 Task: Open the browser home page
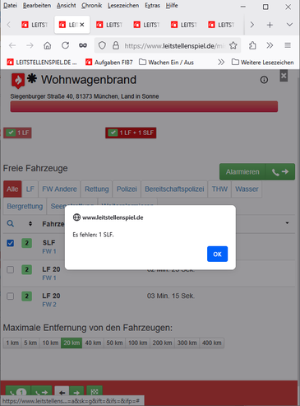[x=48, y=45]
